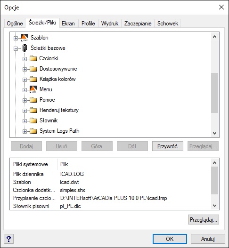Collapse the Ścieżki bazowe node
Screen dimensions: 229x248
click(x=16, y=48)
